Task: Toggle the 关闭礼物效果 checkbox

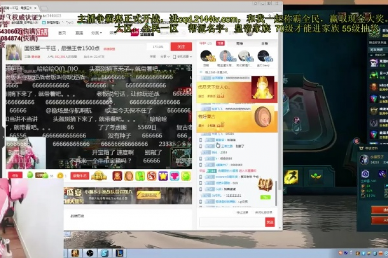Action: (253, 212)
